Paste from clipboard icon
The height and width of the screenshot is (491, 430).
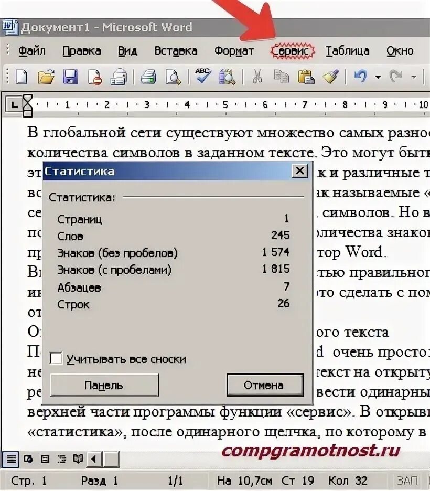(x=306, y=77)
